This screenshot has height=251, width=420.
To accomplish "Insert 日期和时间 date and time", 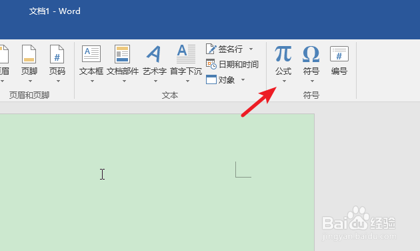I will tap(232, 64).
